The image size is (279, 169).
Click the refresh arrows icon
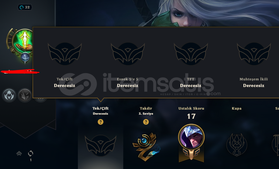(x=31, y=153)
